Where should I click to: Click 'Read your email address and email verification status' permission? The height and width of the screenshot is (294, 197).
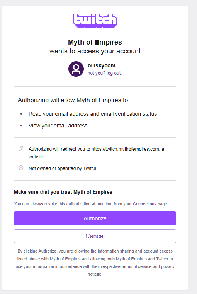pos(93,114)
